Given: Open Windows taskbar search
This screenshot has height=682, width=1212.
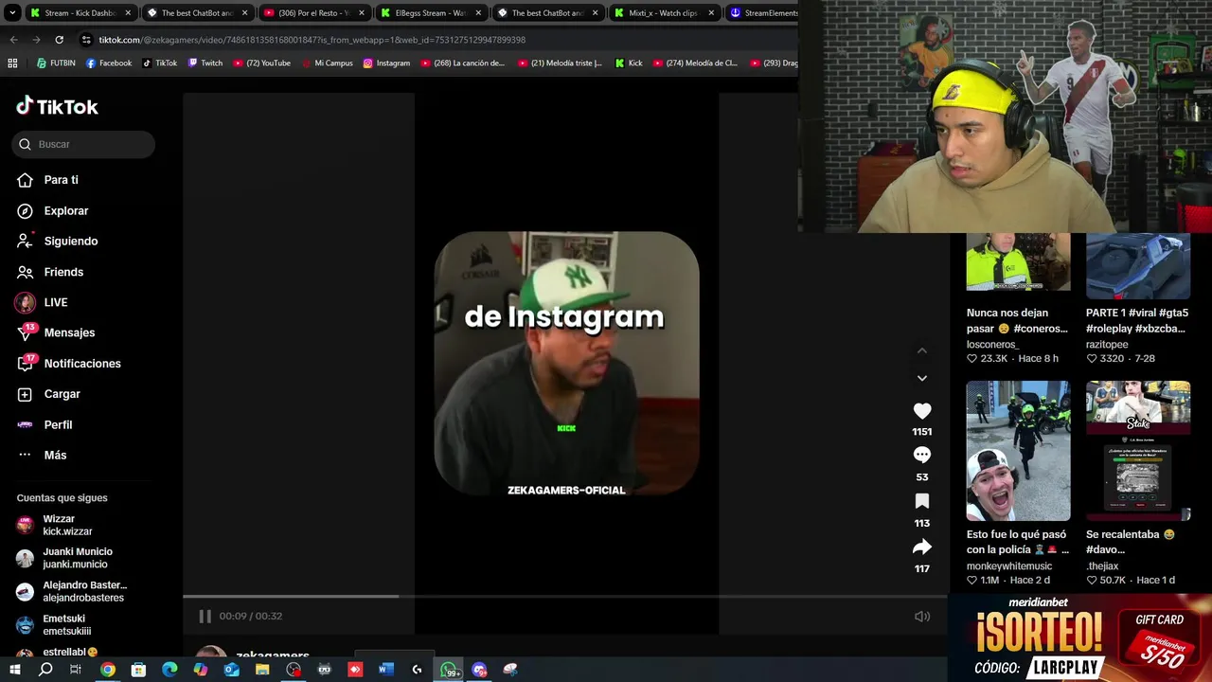Looking at the screenshot, I should pos(45,670).
